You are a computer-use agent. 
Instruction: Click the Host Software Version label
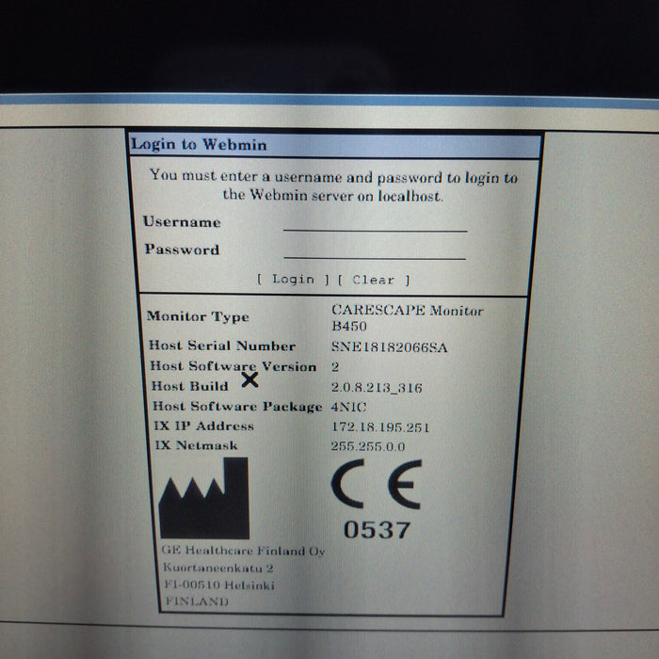pos(233,366)
